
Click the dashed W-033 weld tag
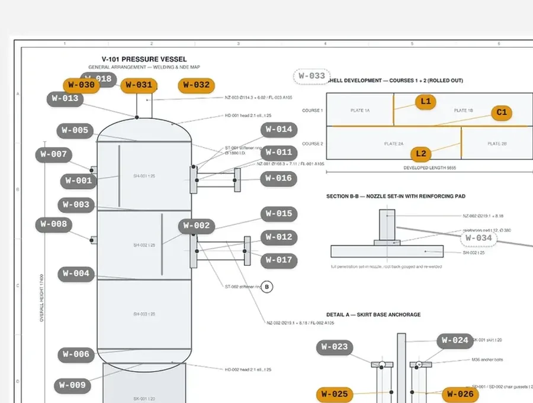(x=312, y=76)
